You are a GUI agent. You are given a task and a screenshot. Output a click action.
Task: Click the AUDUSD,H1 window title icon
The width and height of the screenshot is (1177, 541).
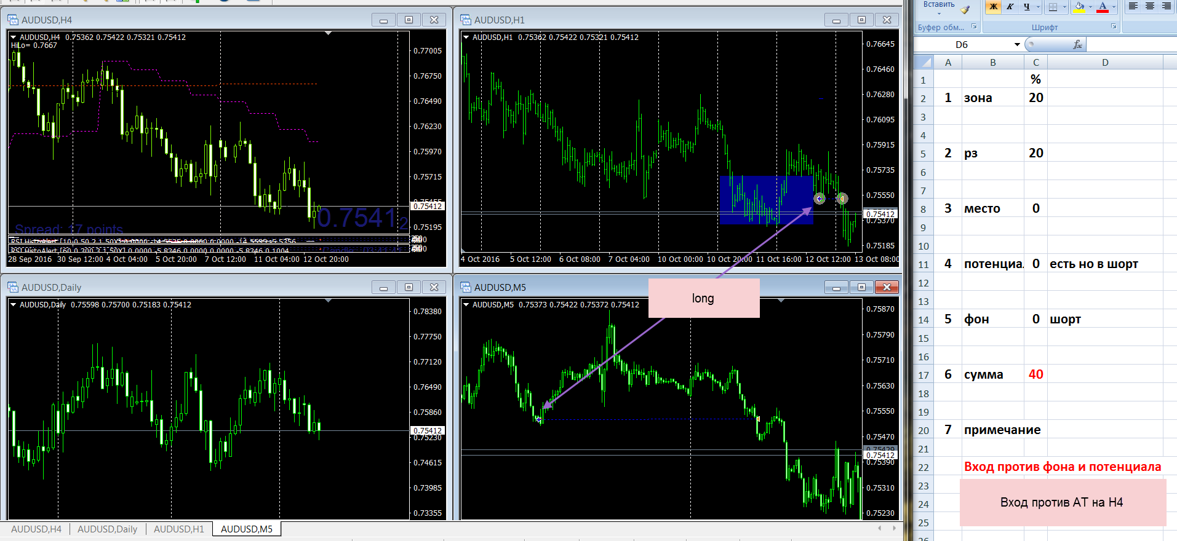click(x=465, y=20)
